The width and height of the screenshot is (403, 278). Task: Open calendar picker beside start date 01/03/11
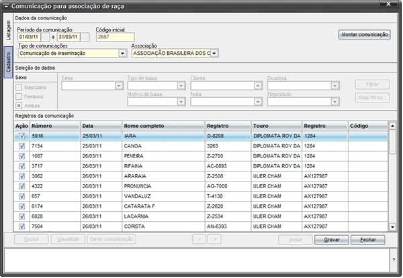point(46,37)
